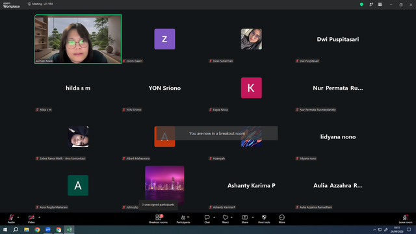Start camera using the Video button
The height and width of the screenshot is (234, 416).
point(31,218)
